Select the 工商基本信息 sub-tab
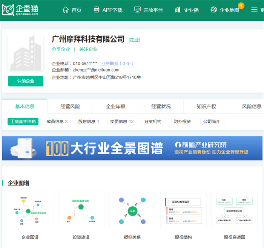The height and width of the screenshot is (248, 264). [23, 122]
